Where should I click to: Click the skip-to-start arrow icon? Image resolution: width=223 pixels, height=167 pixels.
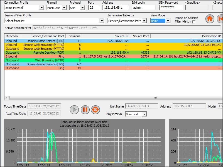220,19
